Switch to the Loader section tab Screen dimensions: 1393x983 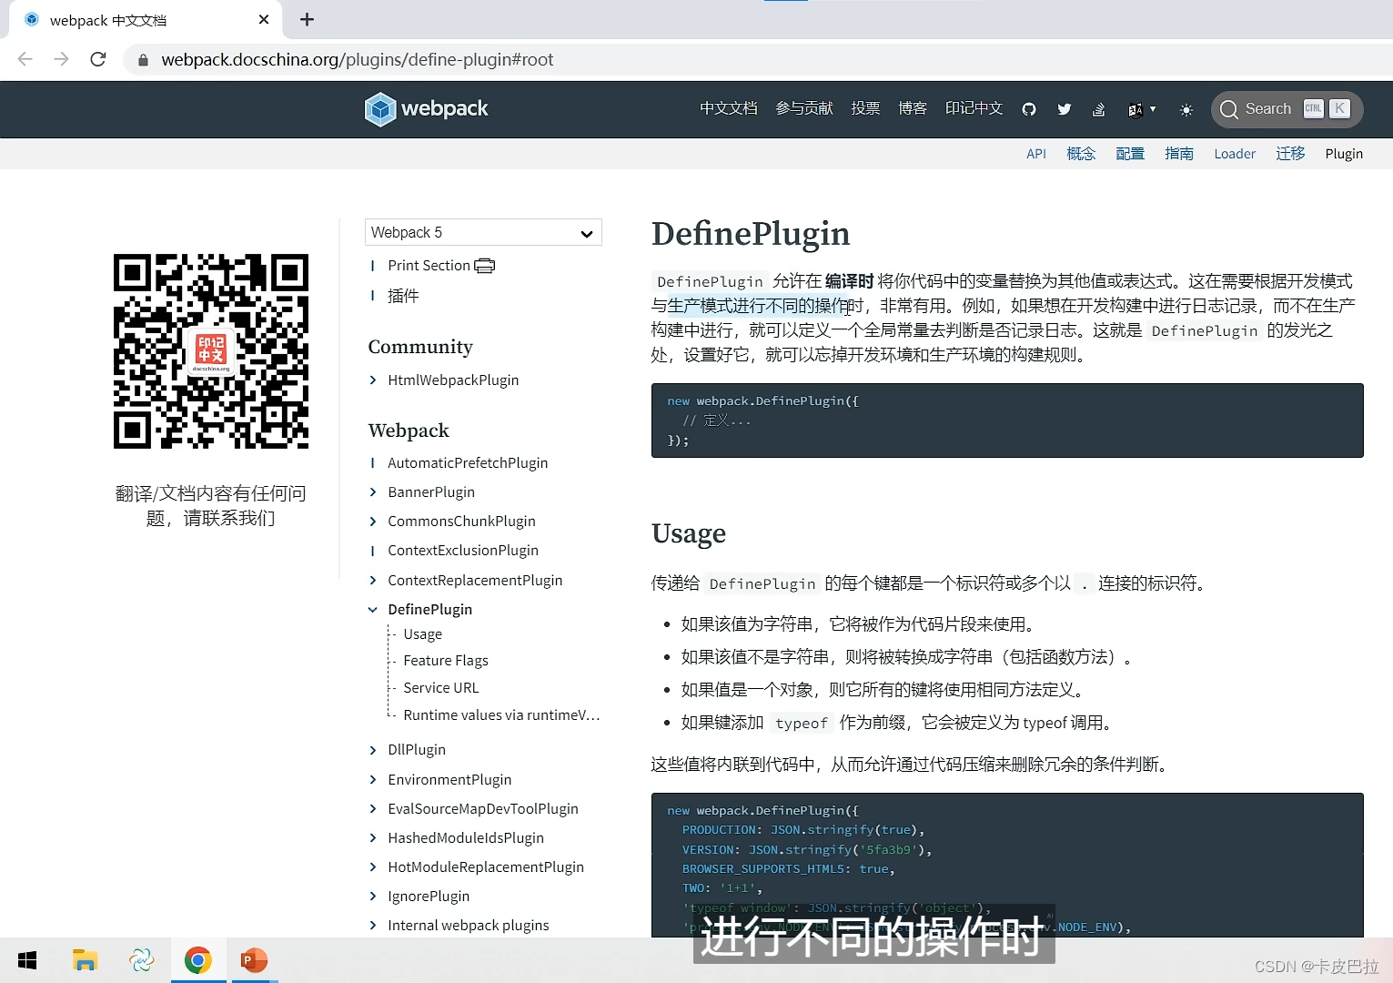pos(1235,154)
